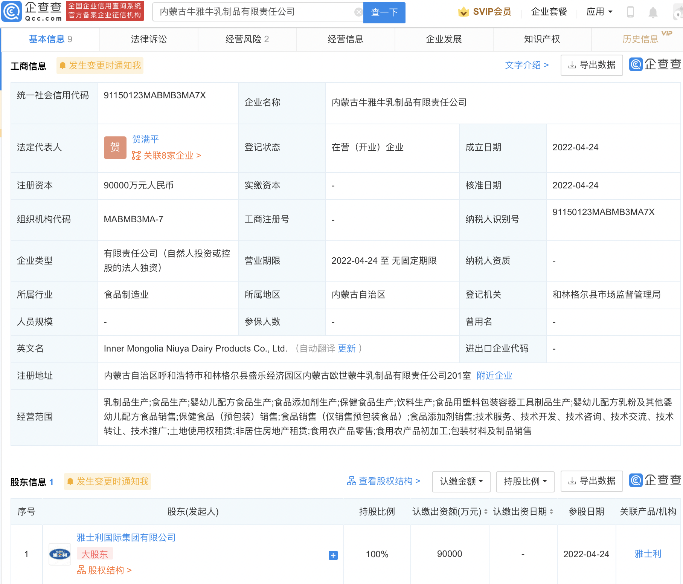
Task: Open the notifications bell icon
Action: click(x=653, y=12)
